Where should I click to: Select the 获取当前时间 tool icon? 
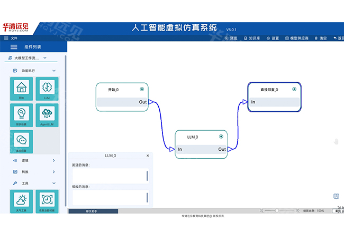point(47,201)
